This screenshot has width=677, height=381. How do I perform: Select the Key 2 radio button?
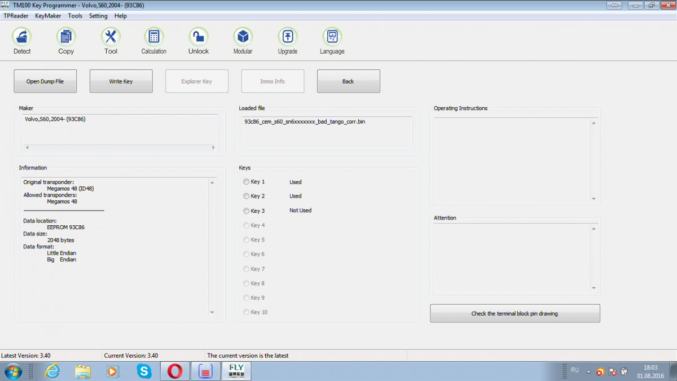pyautogui.click(x=246, y=196)
